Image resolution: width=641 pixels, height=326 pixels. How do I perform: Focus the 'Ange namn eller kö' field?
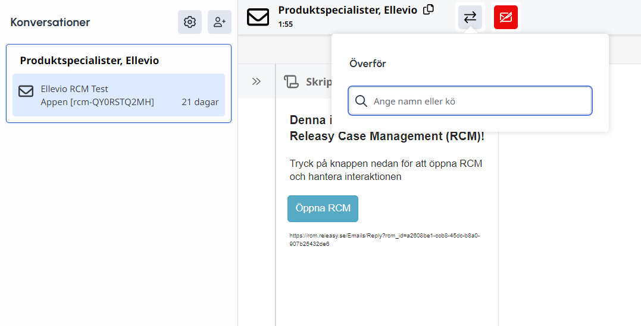tap(470, 101)
